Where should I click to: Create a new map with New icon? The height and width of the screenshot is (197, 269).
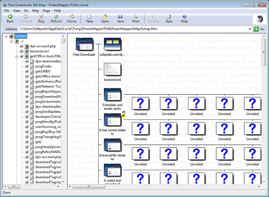90,17
